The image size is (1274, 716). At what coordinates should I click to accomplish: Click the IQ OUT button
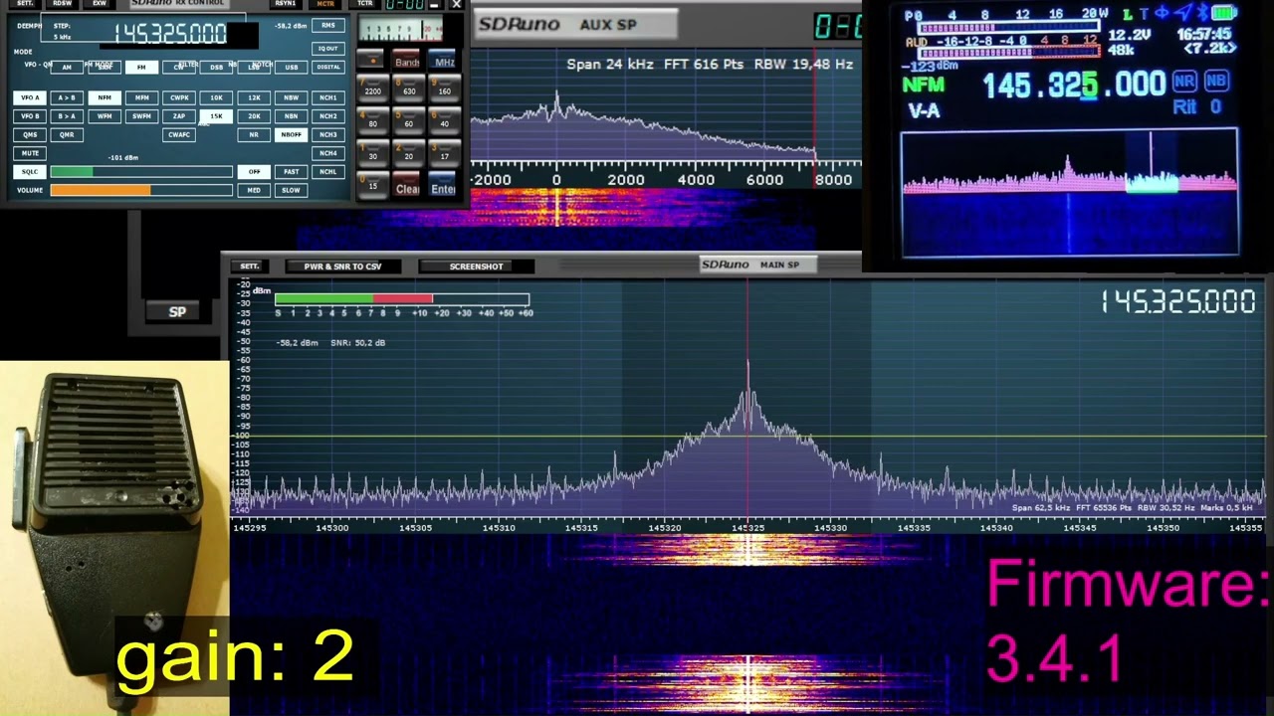click(x=327, y=48)
